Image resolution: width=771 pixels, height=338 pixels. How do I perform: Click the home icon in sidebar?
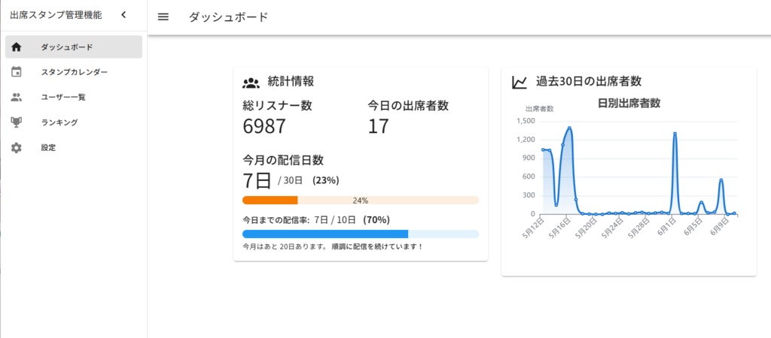(17, 47)
